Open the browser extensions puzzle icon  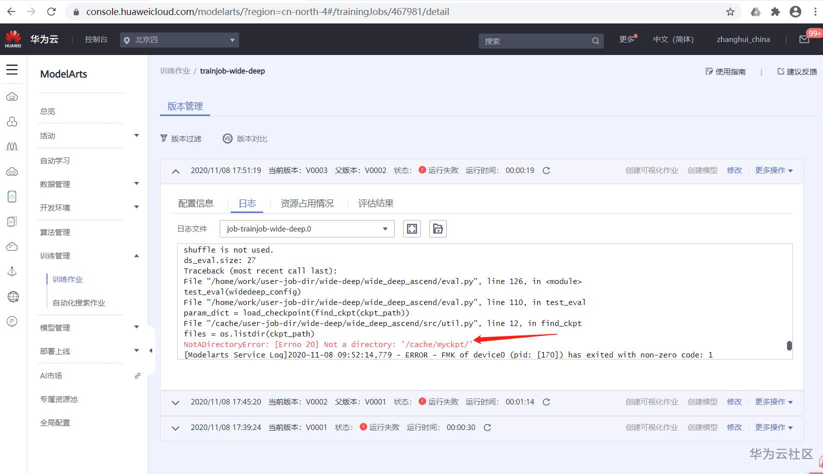775,11
